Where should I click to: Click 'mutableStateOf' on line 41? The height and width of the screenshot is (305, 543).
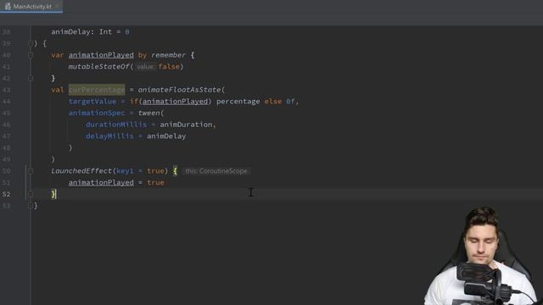click(98, 66)
